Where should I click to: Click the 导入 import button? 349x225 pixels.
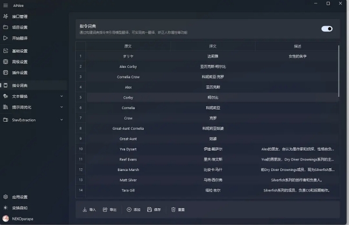click(x=89, y=210)
